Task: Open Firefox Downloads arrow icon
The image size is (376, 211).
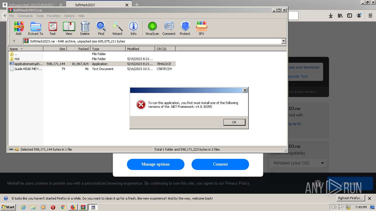Action: pos(331,16)
